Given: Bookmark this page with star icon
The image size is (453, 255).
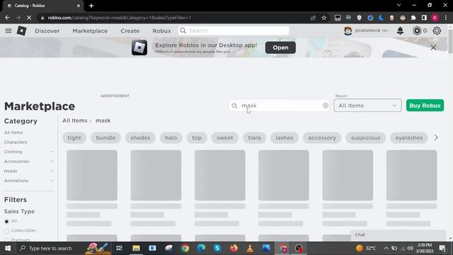Looking at the screenshot, I should click(x=324, y=18).
